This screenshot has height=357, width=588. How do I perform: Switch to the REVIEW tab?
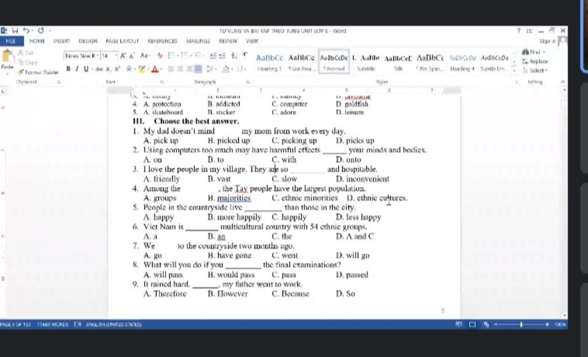[x=228, y=41]
